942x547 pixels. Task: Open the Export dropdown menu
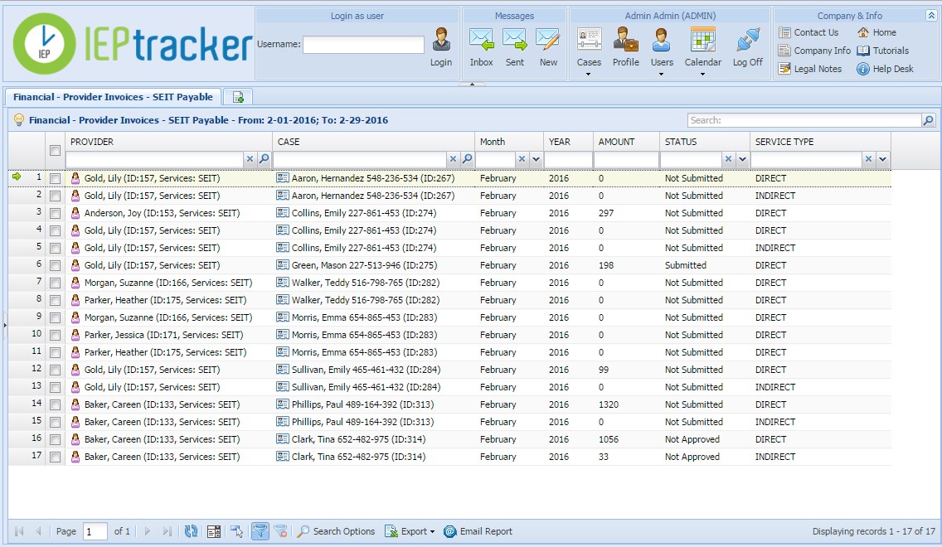[410, 530]
